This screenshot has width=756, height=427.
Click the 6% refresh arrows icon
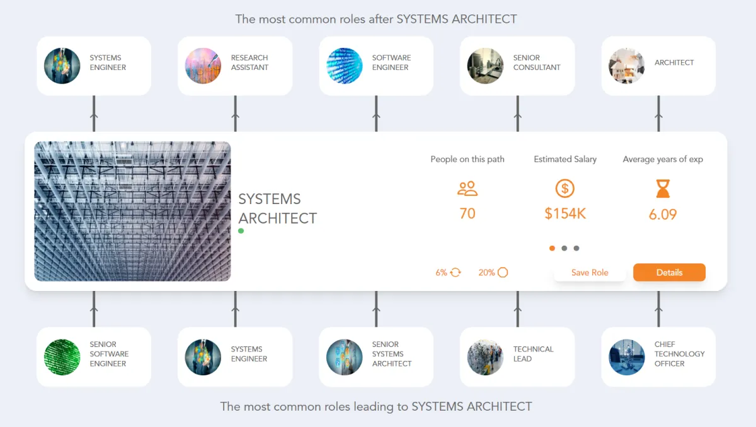coord(455,273)
